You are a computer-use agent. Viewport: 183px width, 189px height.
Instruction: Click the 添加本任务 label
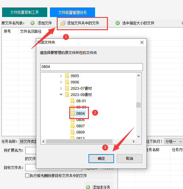101,187
